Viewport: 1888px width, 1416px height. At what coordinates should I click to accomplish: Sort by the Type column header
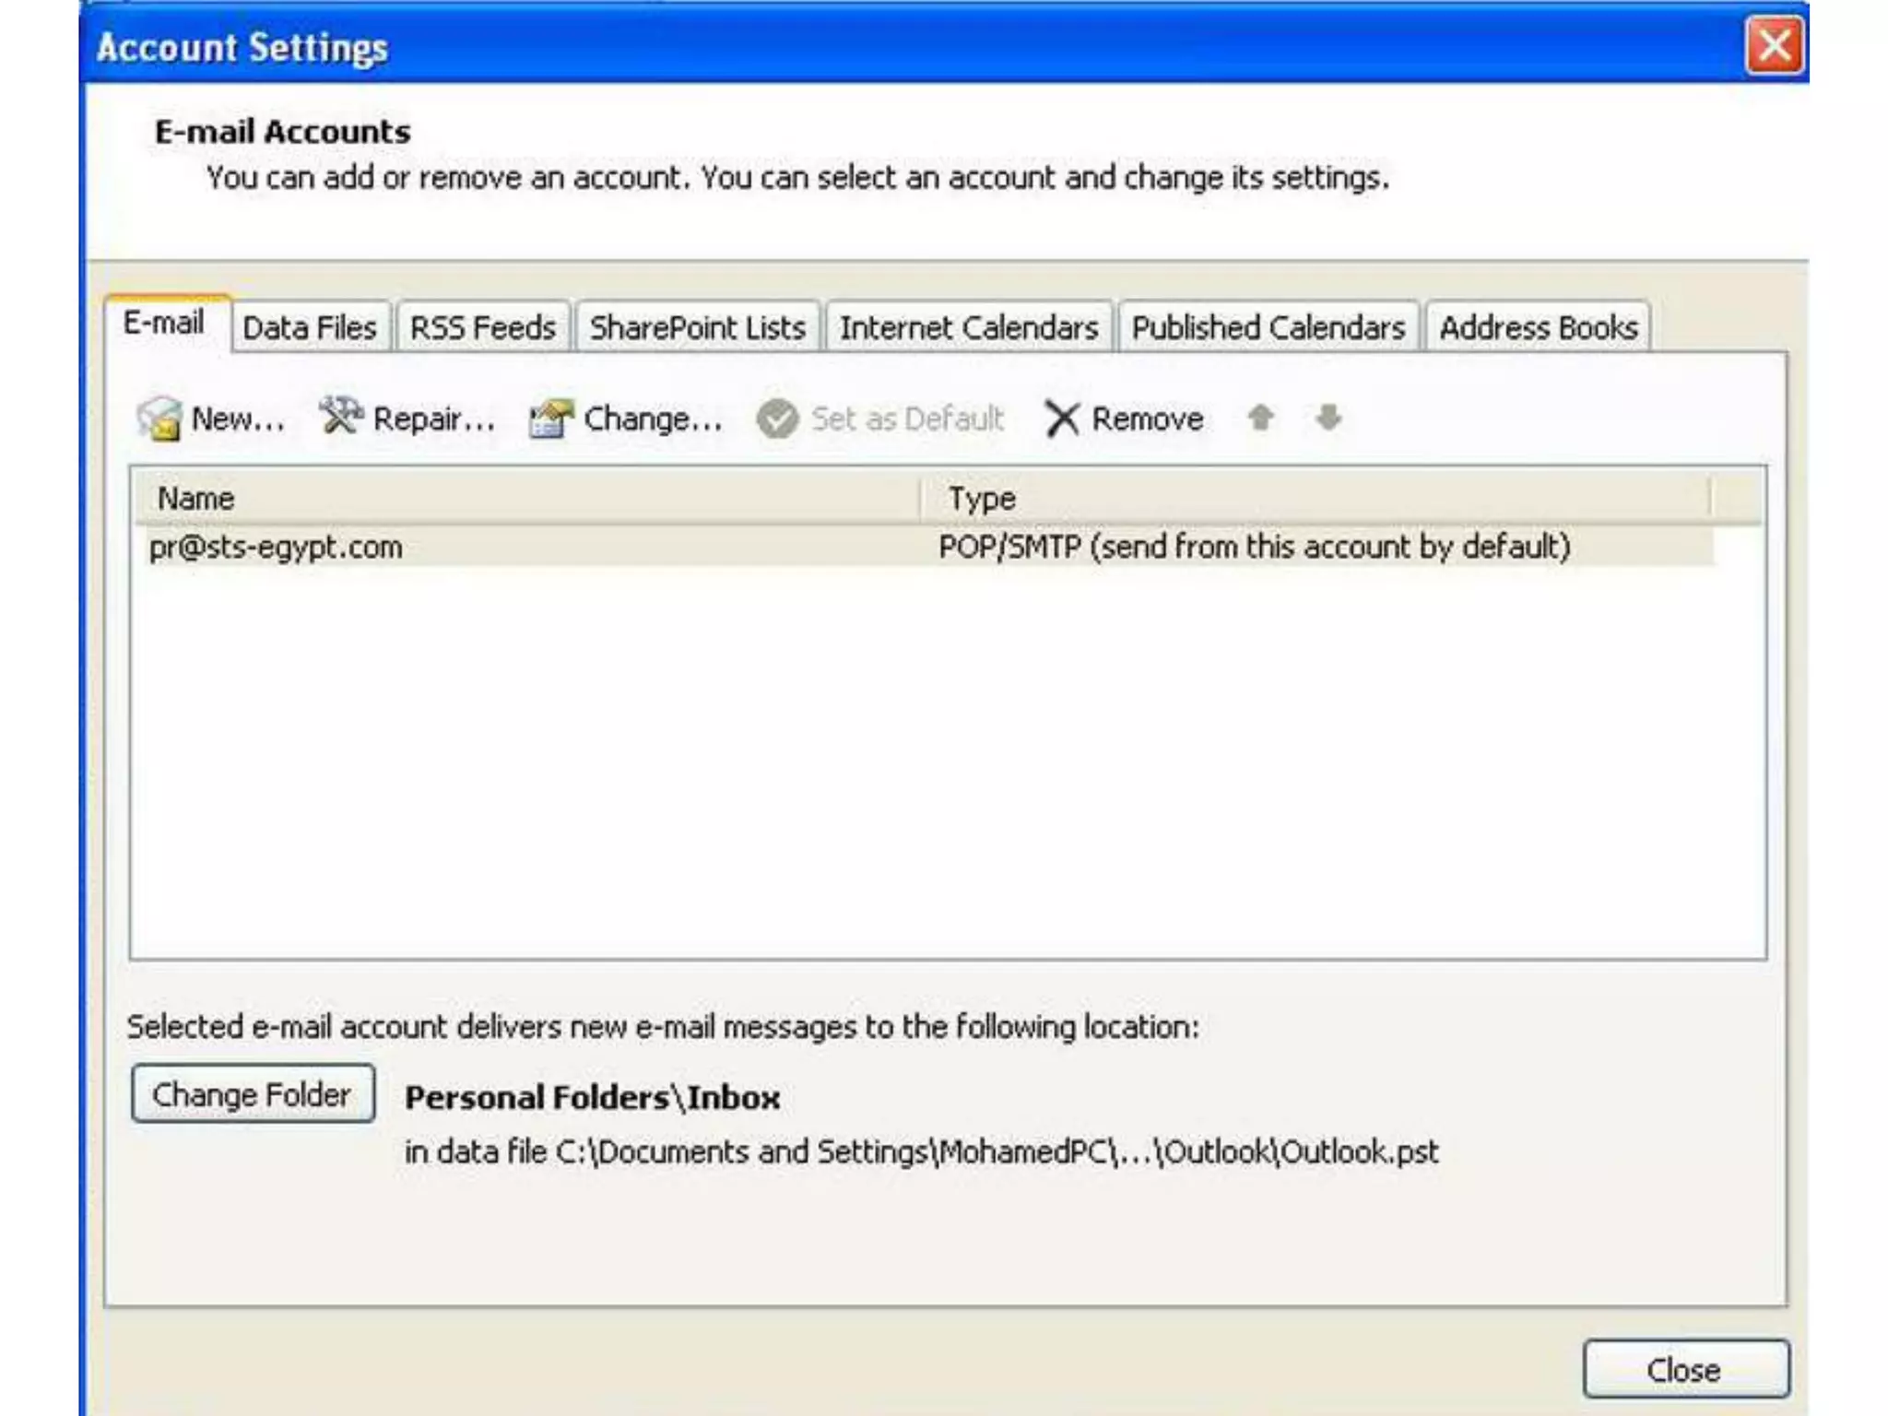pyautogui.click(x=1316, y=499)
